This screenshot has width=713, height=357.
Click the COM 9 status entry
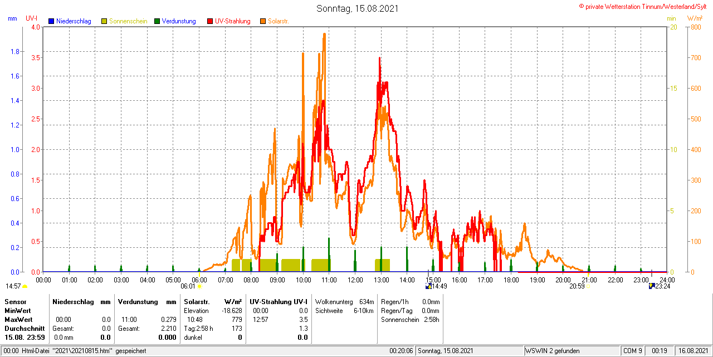tap(633, 351)
